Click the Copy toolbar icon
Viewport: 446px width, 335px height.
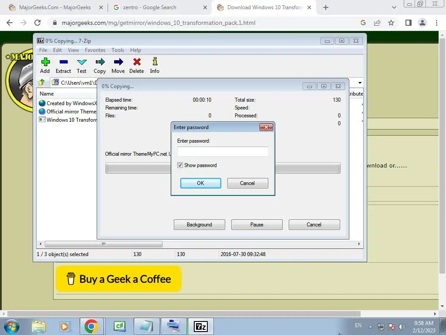100,65
